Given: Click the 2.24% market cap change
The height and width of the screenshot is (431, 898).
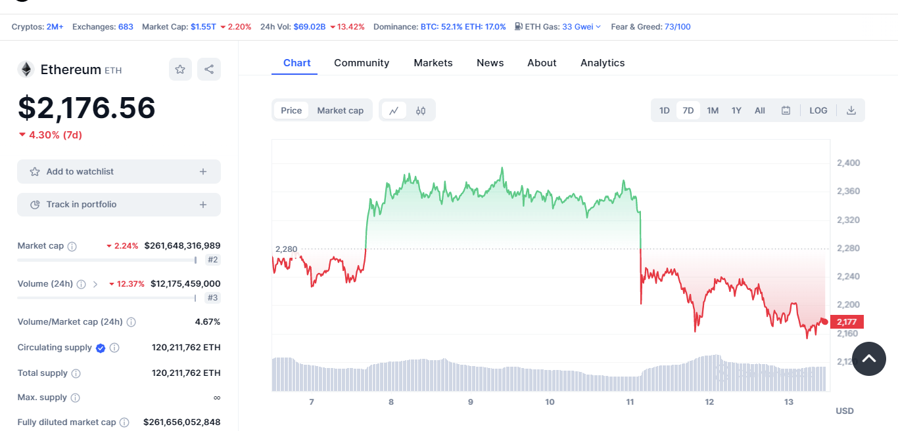Looking at the screenshot, I should [x=122, y=246].
